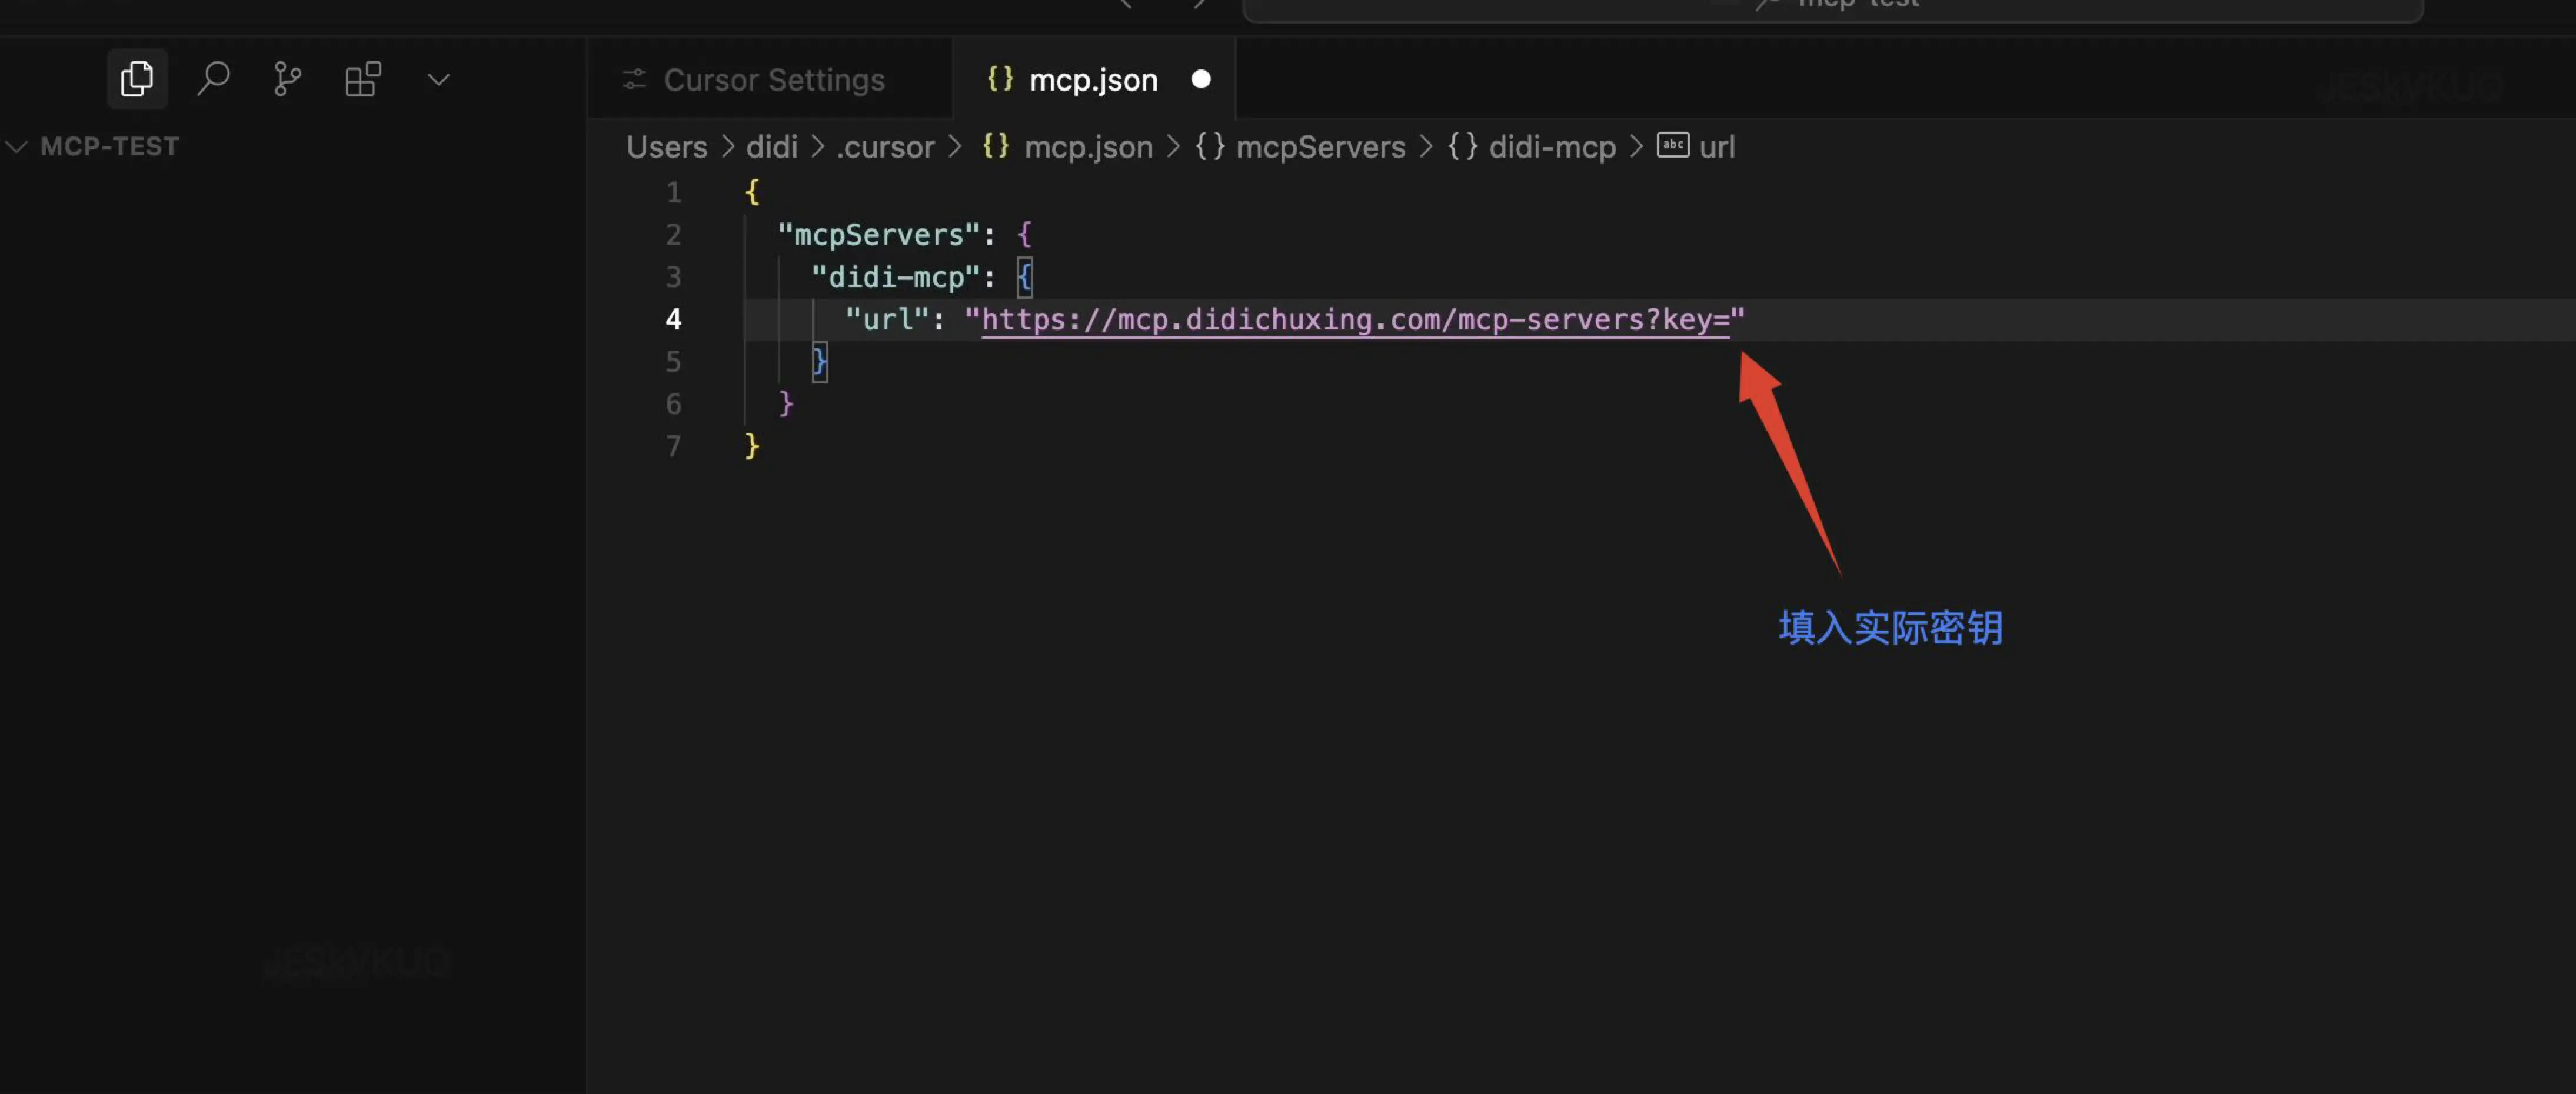The width and height of the screenshot is (2576, 1094).
Task: Open the Search magnifier icon
Action: 213,79
